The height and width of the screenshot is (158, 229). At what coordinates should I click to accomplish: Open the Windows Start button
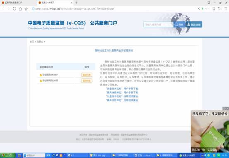point(7,156)
